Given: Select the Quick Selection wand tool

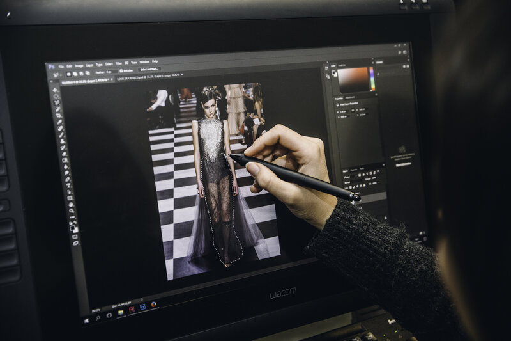Looking at the screenshot, I should pyautogui.click(x=58, y=109).
